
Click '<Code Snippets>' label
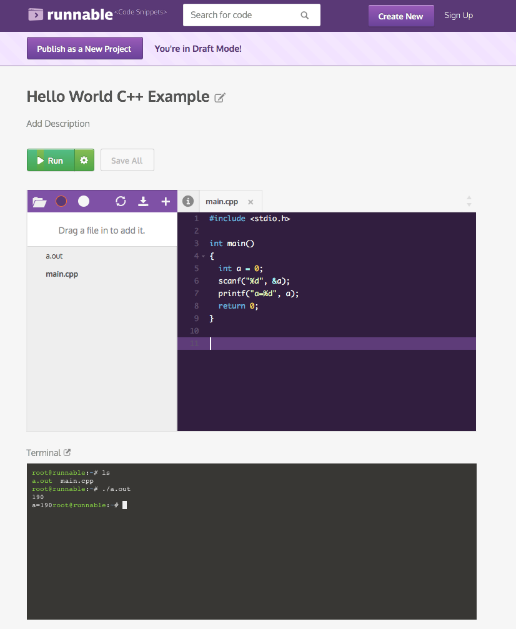pyautogui.click(x=141, y=12)
